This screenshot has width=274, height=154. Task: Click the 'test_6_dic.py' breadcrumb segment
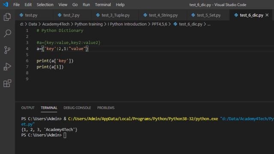point(191,24)
